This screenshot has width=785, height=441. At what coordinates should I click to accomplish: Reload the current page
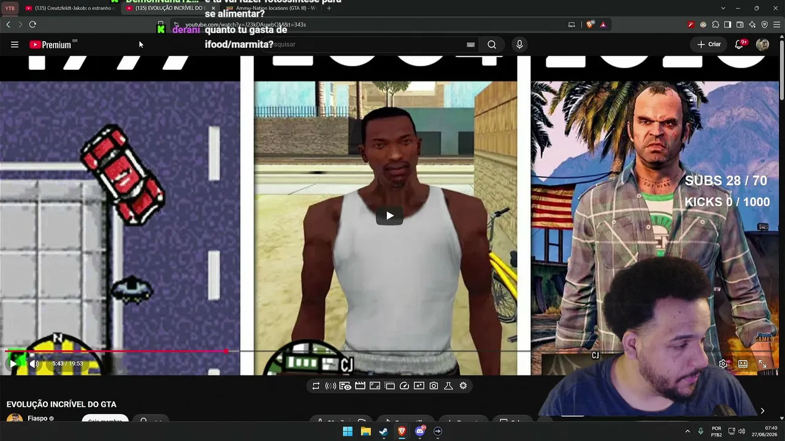[33, 24]
